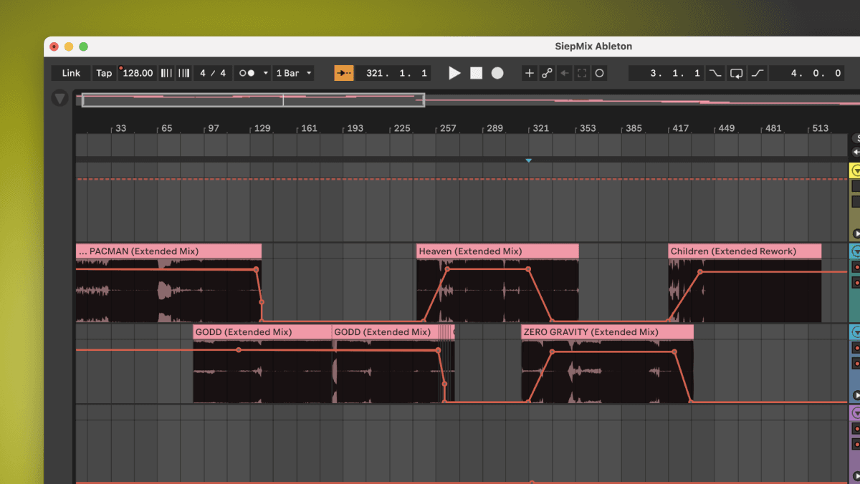This screenshot has width=860, height=484.
Task: Enable Draw Mode with its dashed icon
Action: [x=580, y=72]
